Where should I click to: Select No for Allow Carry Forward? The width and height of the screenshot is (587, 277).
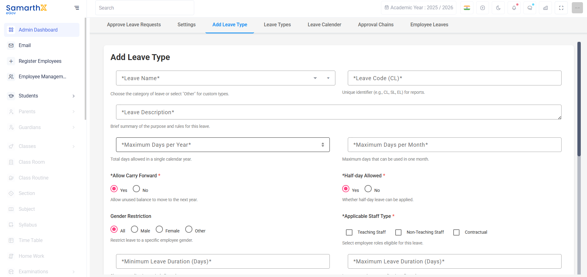pyautogui.click(x=136, y=189)
